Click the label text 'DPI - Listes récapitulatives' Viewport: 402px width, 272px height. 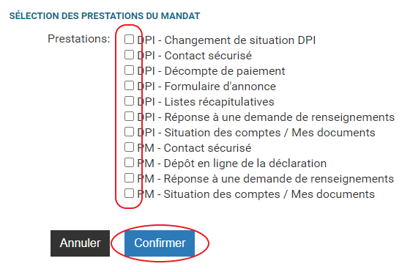[x=206, y=102]
